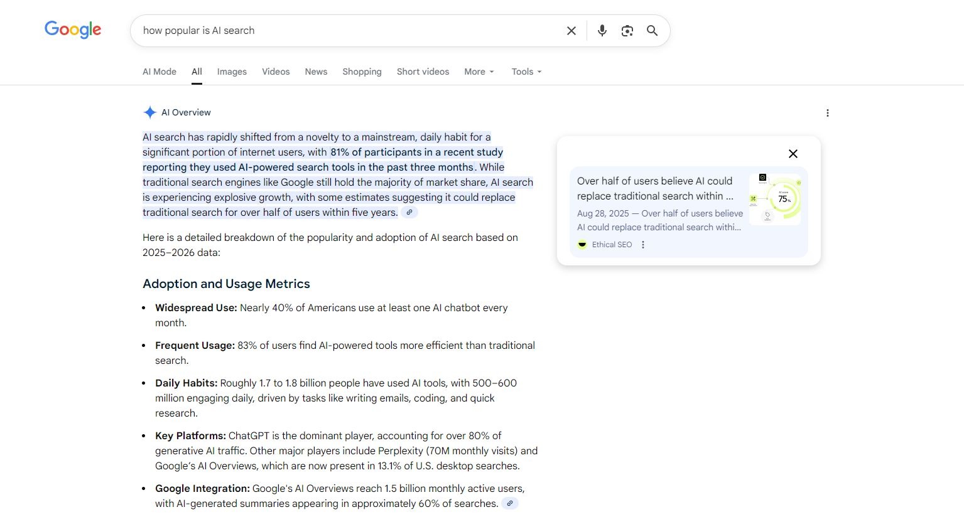Click link icon after Google Integration bullet
964x517 pixels.
tap(510, 503)
